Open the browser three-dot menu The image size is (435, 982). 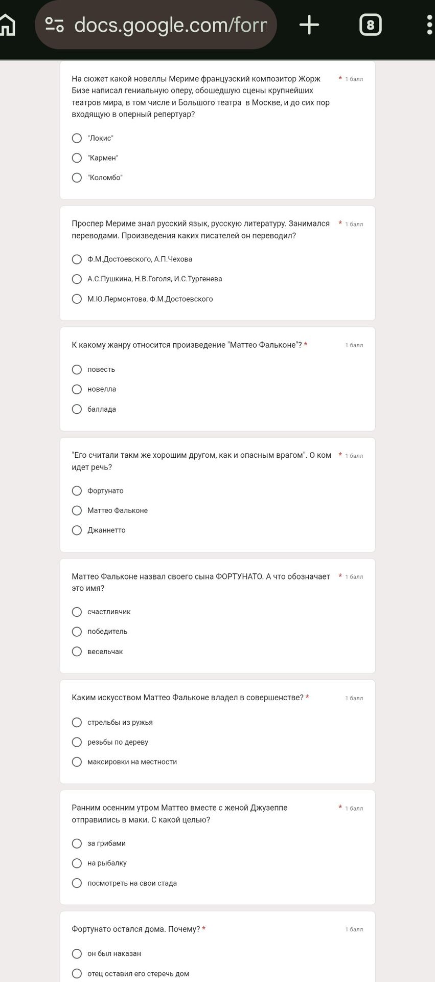tap(429, 25)
